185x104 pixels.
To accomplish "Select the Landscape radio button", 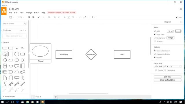I will (165, 70).
